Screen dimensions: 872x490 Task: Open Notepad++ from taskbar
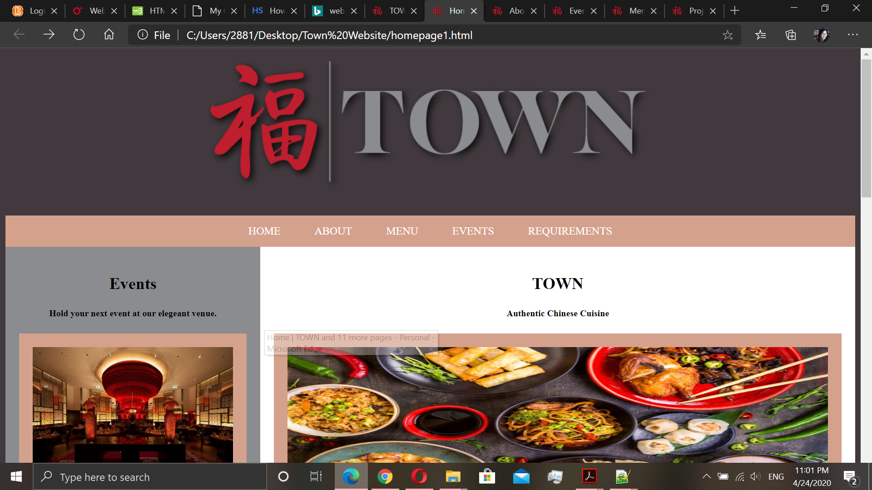tap(623, 476)
